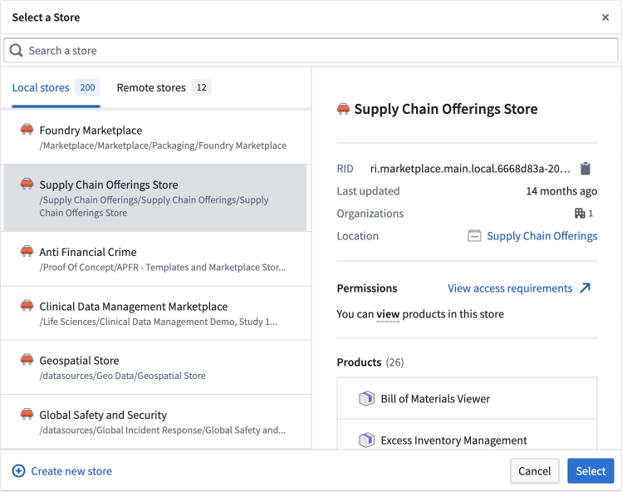
Task: Click the Bill of Materials Viewer cube icon
Action: pos(366,398)
